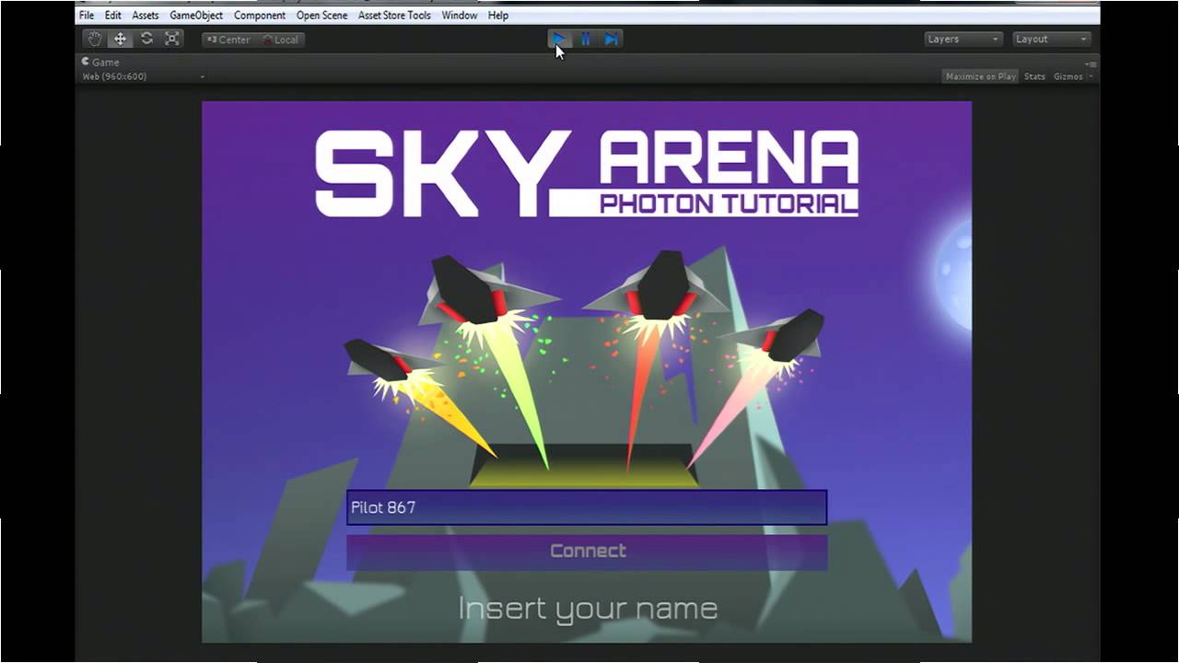Open the Window menu

(x=460, y=16)
